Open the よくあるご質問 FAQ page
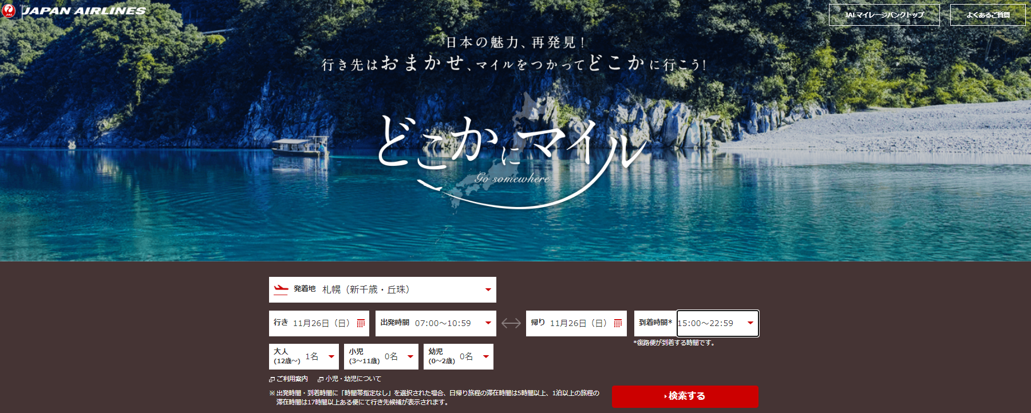Screen dimensions: 1031x413 point(987,15)
